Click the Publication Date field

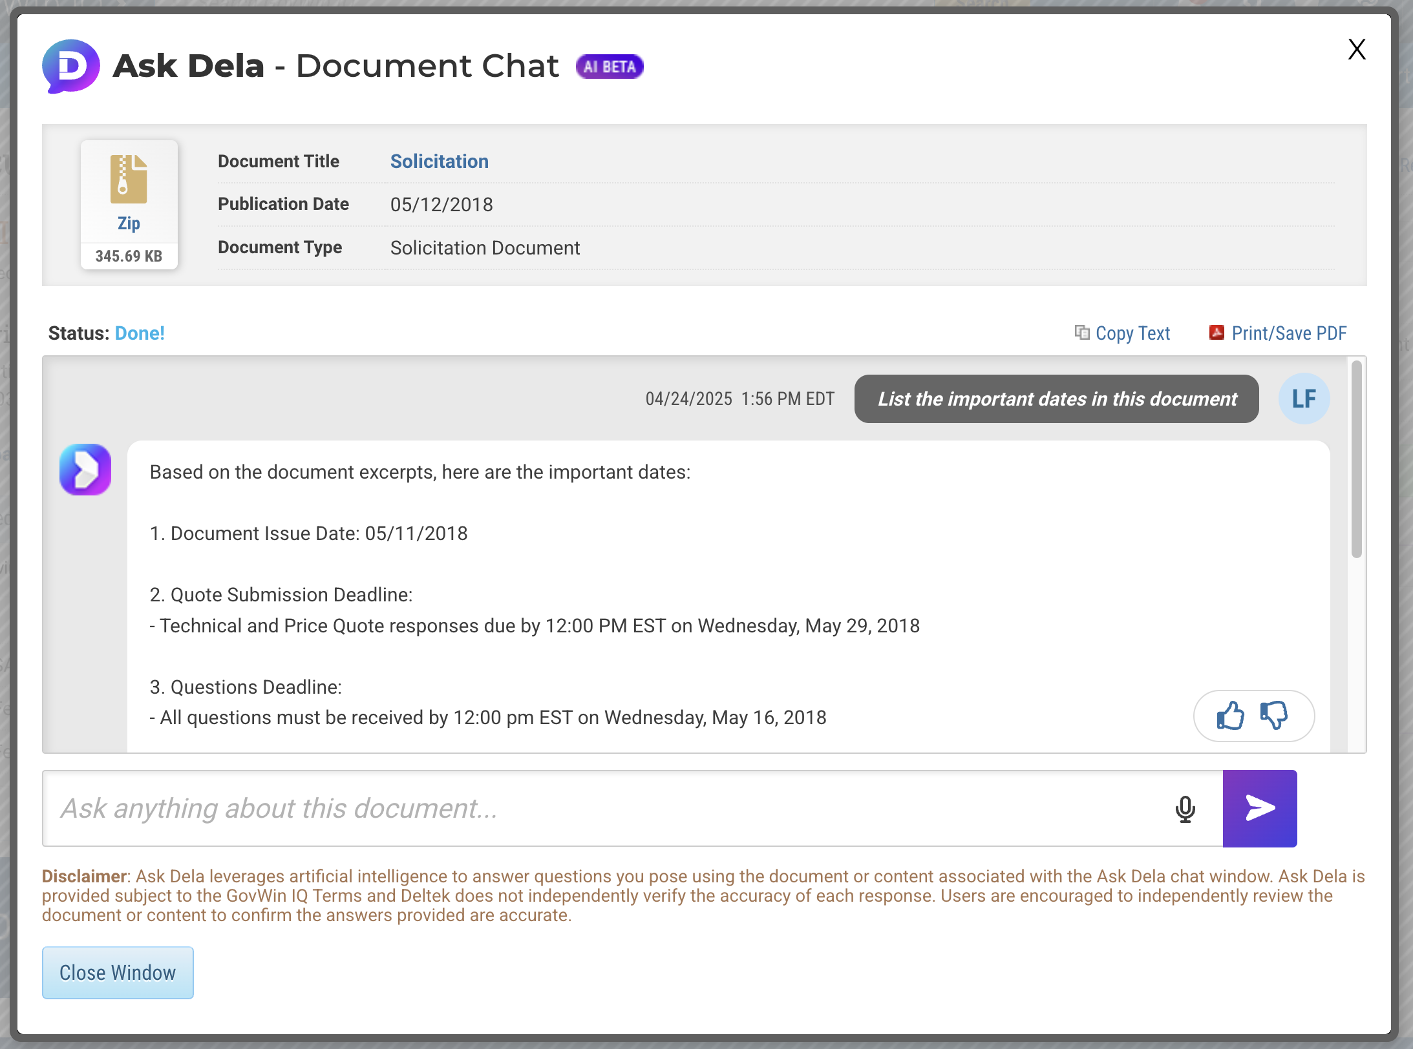click(x=442, y=204)
